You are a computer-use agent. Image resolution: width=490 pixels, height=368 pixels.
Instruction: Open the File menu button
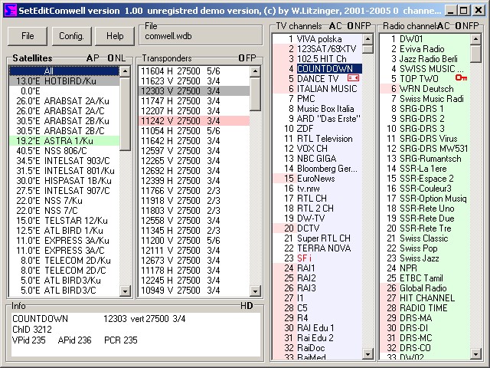point(28,36)
